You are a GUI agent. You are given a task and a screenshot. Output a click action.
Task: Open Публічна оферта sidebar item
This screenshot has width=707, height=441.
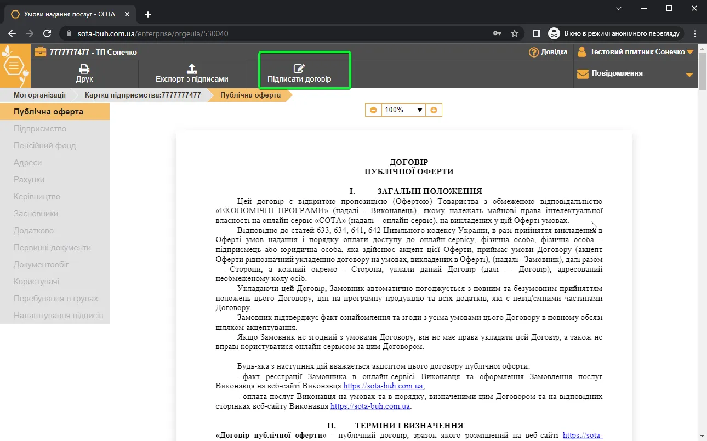55,112
